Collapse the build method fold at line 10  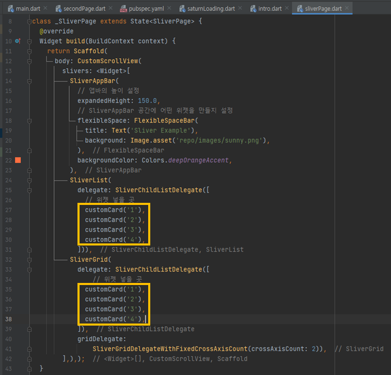(30, 42)
